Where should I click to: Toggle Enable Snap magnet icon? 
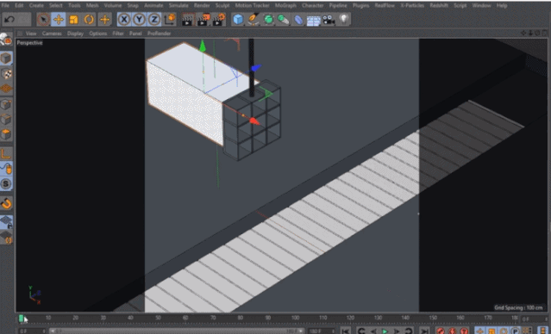tap(6, 203)
